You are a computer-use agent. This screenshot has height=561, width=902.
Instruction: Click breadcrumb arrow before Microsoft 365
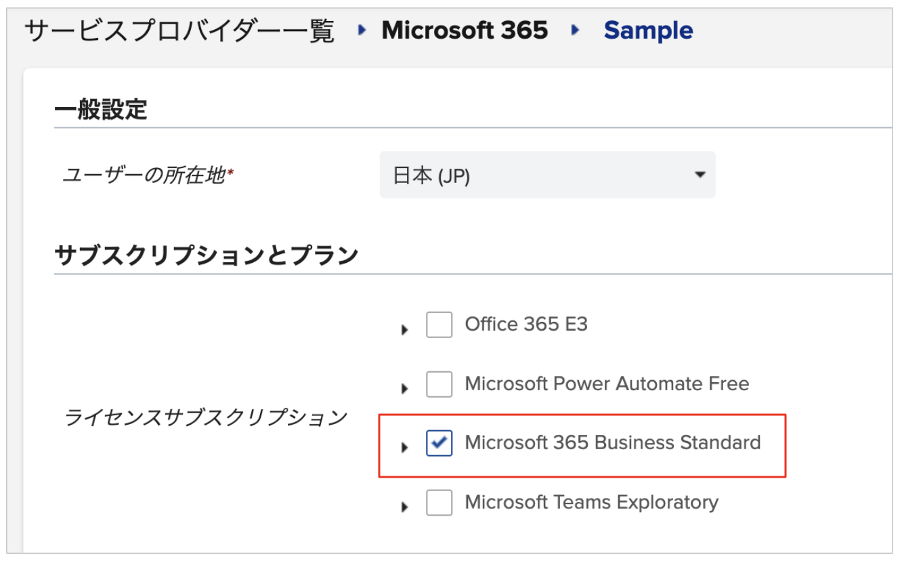coord(362,30)
